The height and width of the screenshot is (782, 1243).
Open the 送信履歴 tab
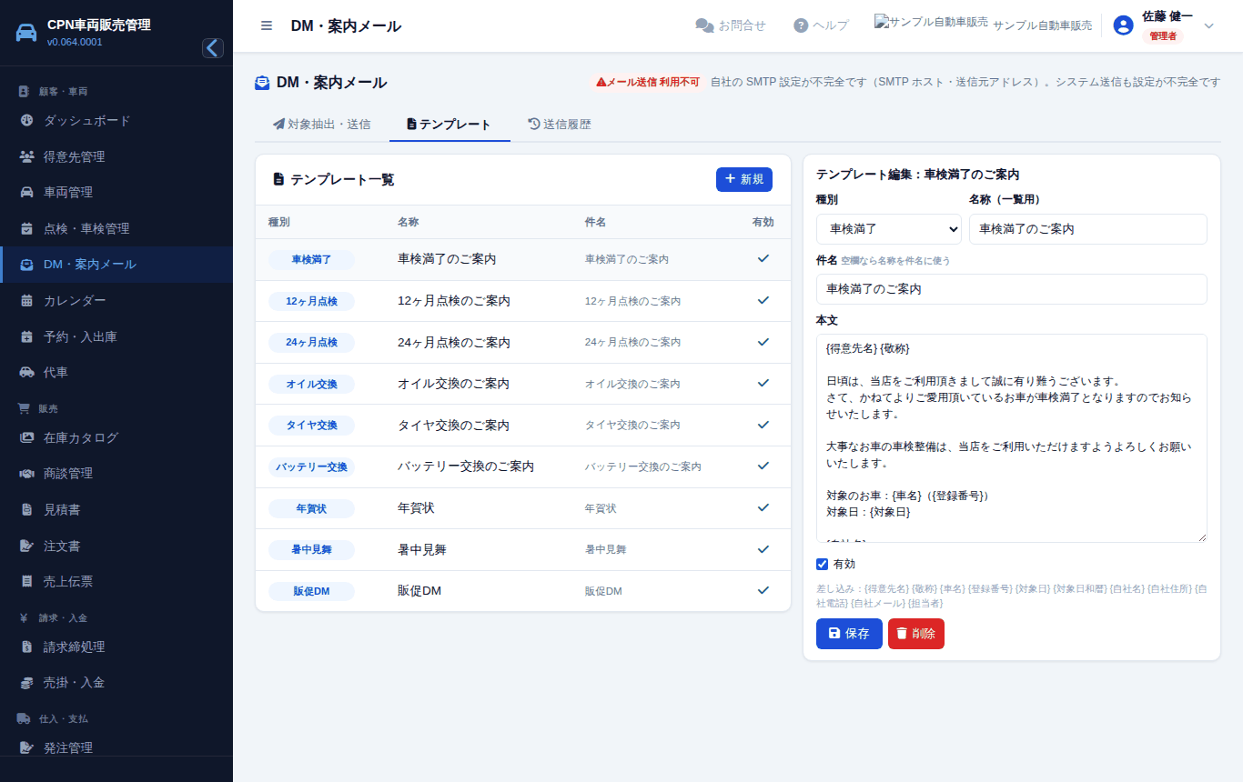coord(560,125)
